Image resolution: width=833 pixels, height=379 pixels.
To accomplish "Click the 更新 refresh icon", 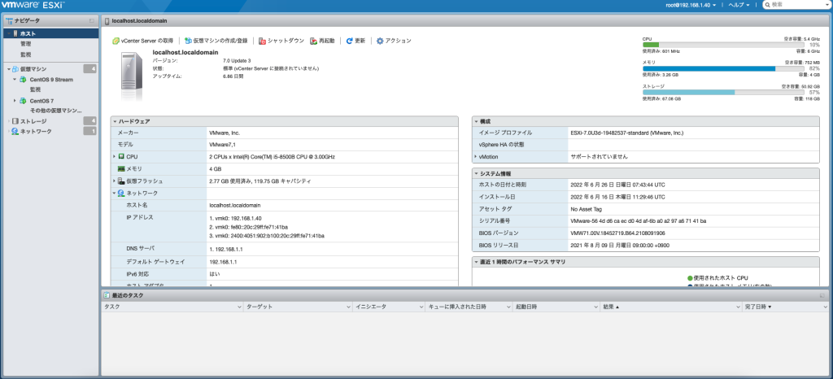I will 349,40.
